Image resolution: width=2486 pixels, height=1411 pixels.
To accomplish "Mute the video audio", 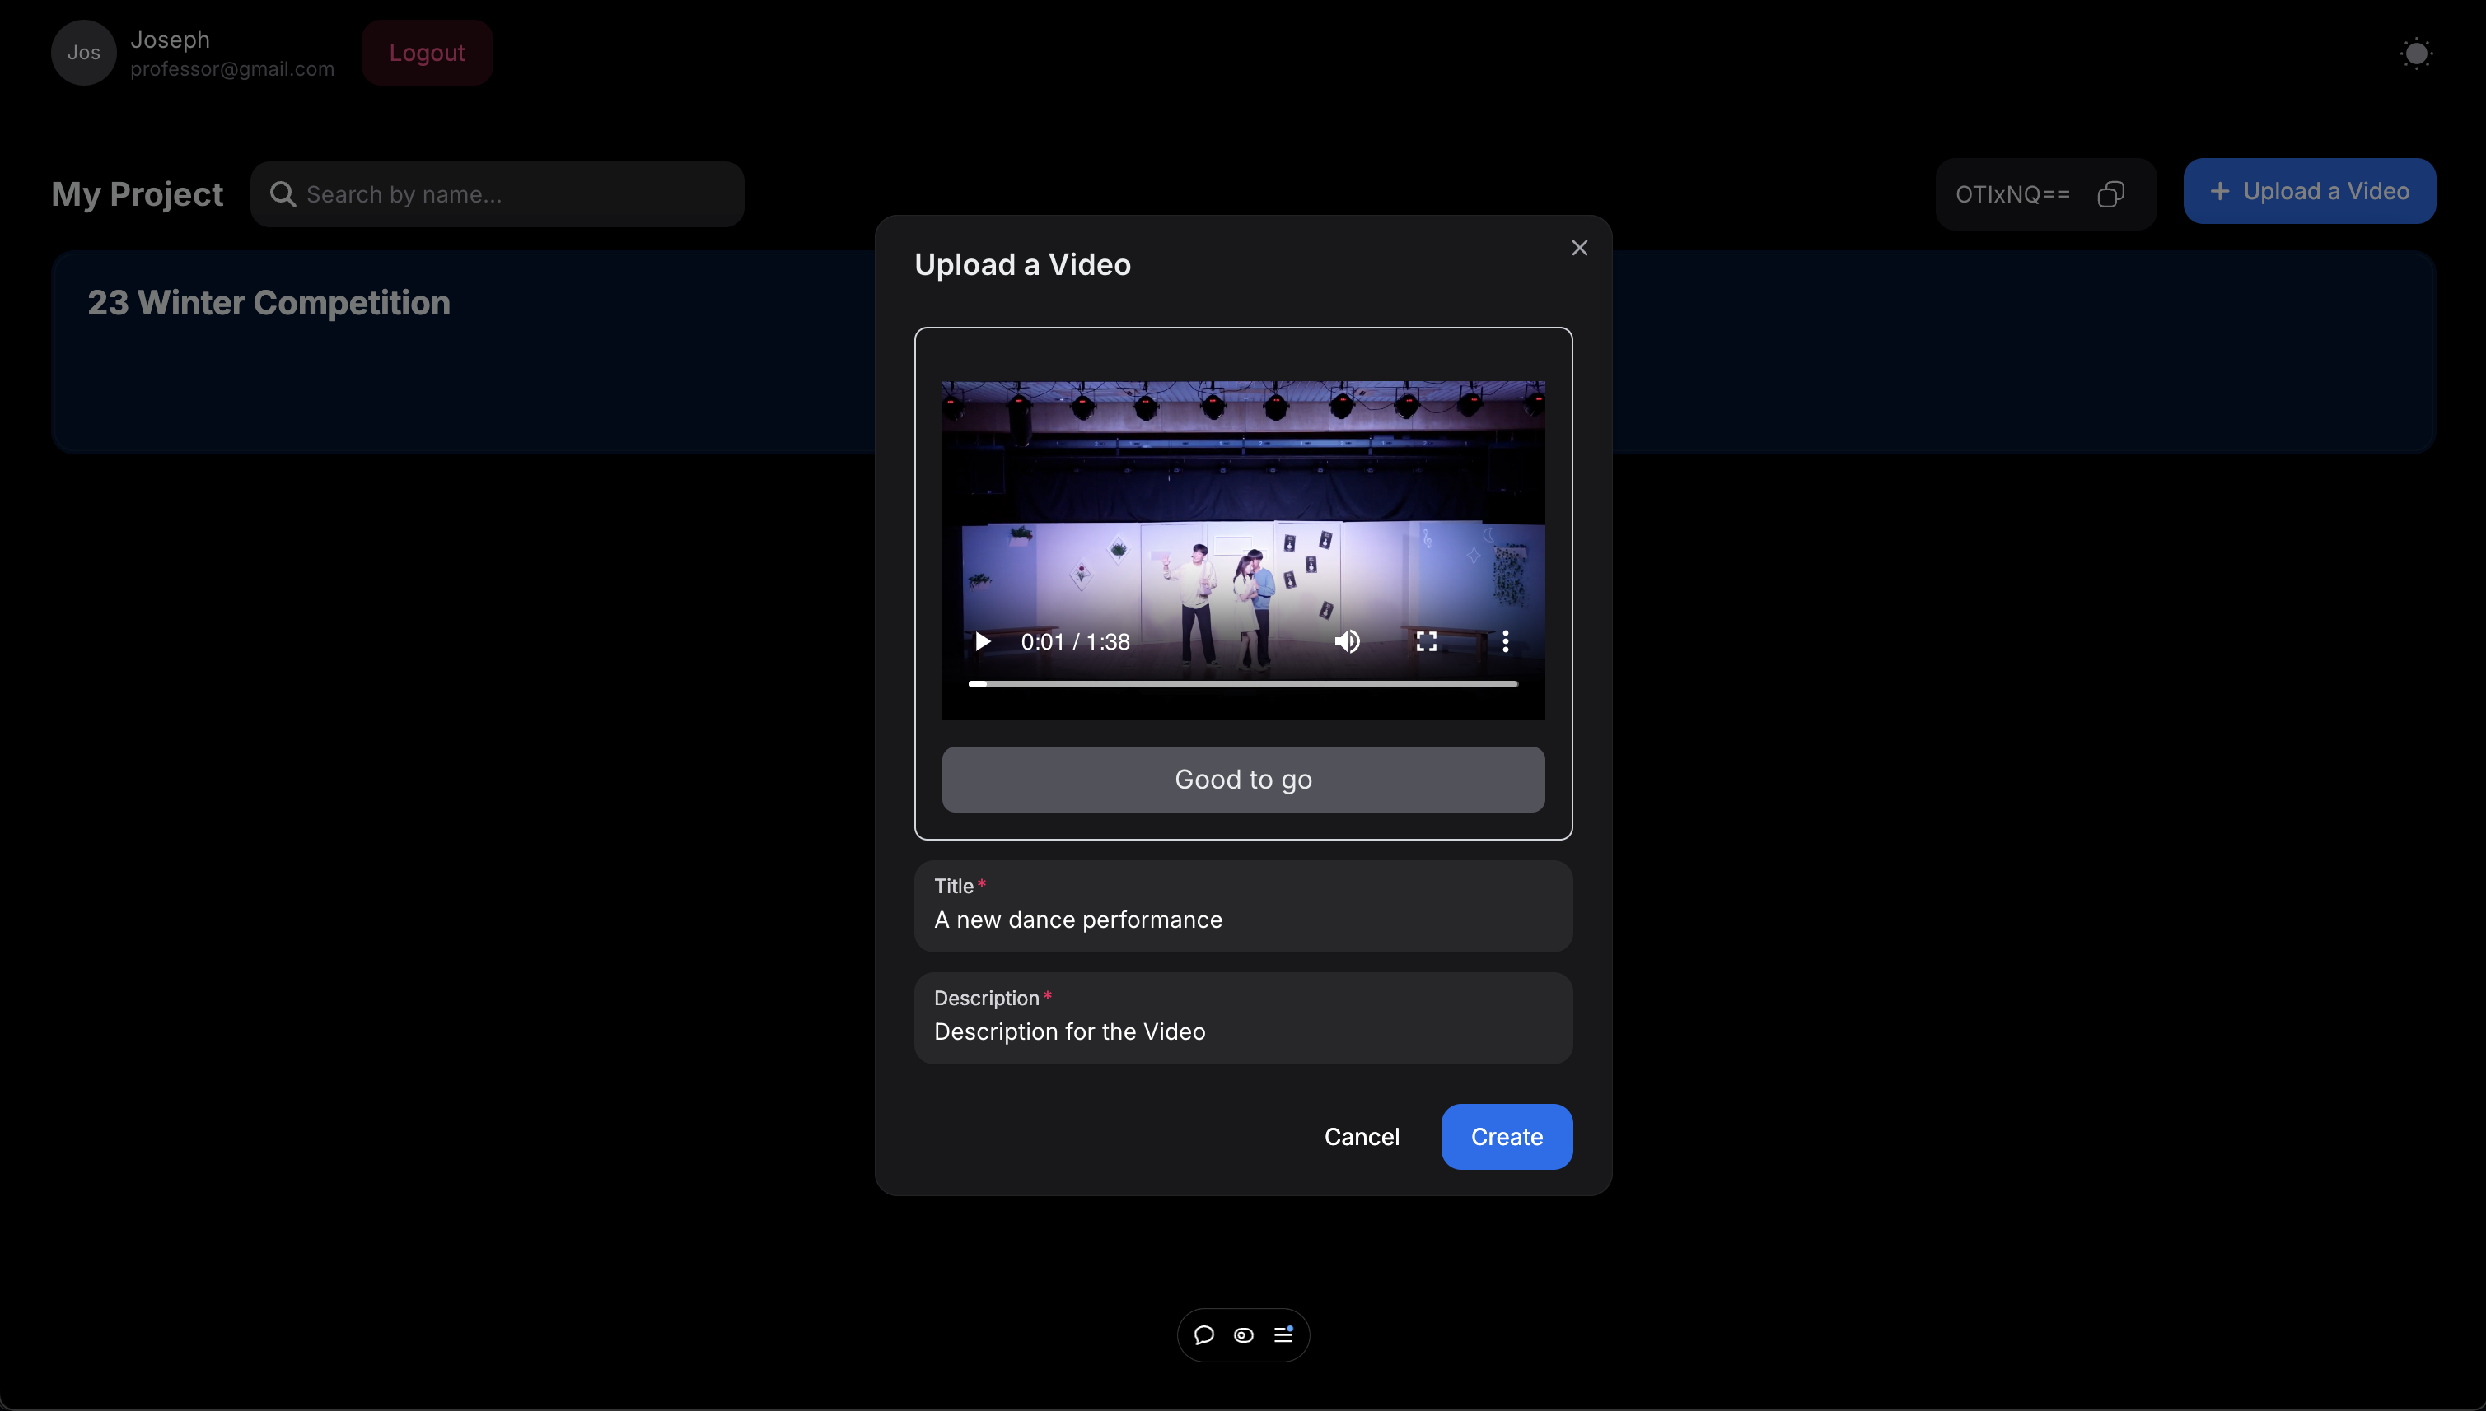I will click(1347, 640).
